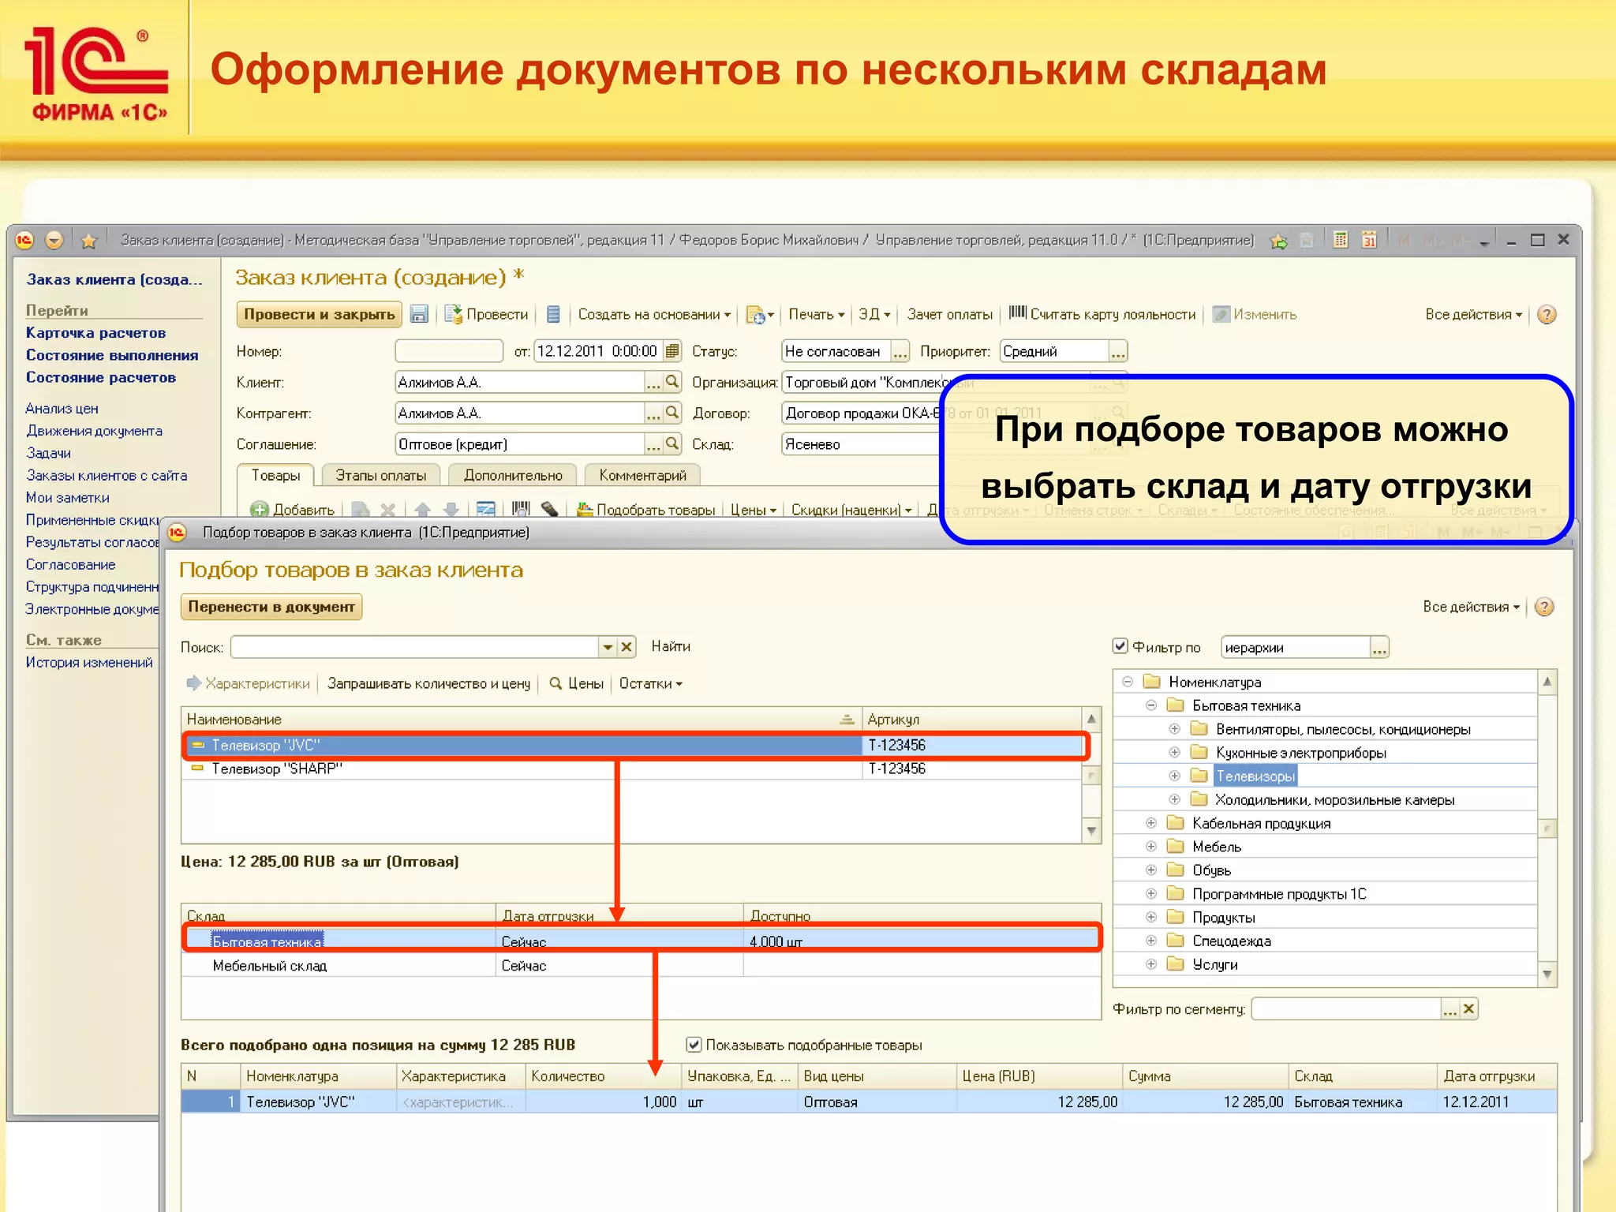Open Состояние выполнения navigation link
This screenshot has width=1616, height=1212.
[112, 355]
